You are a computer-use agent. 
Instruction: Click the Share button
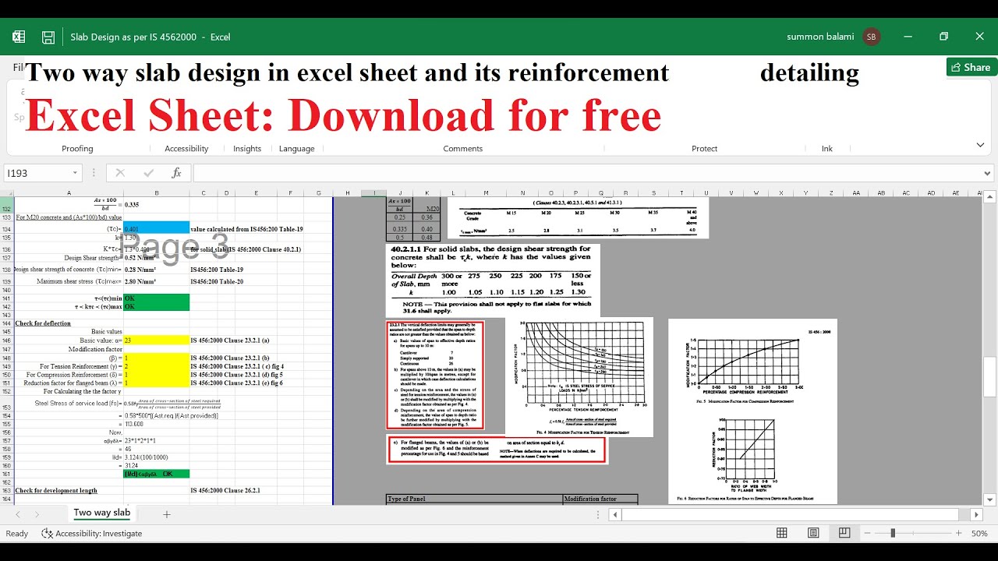971,67
